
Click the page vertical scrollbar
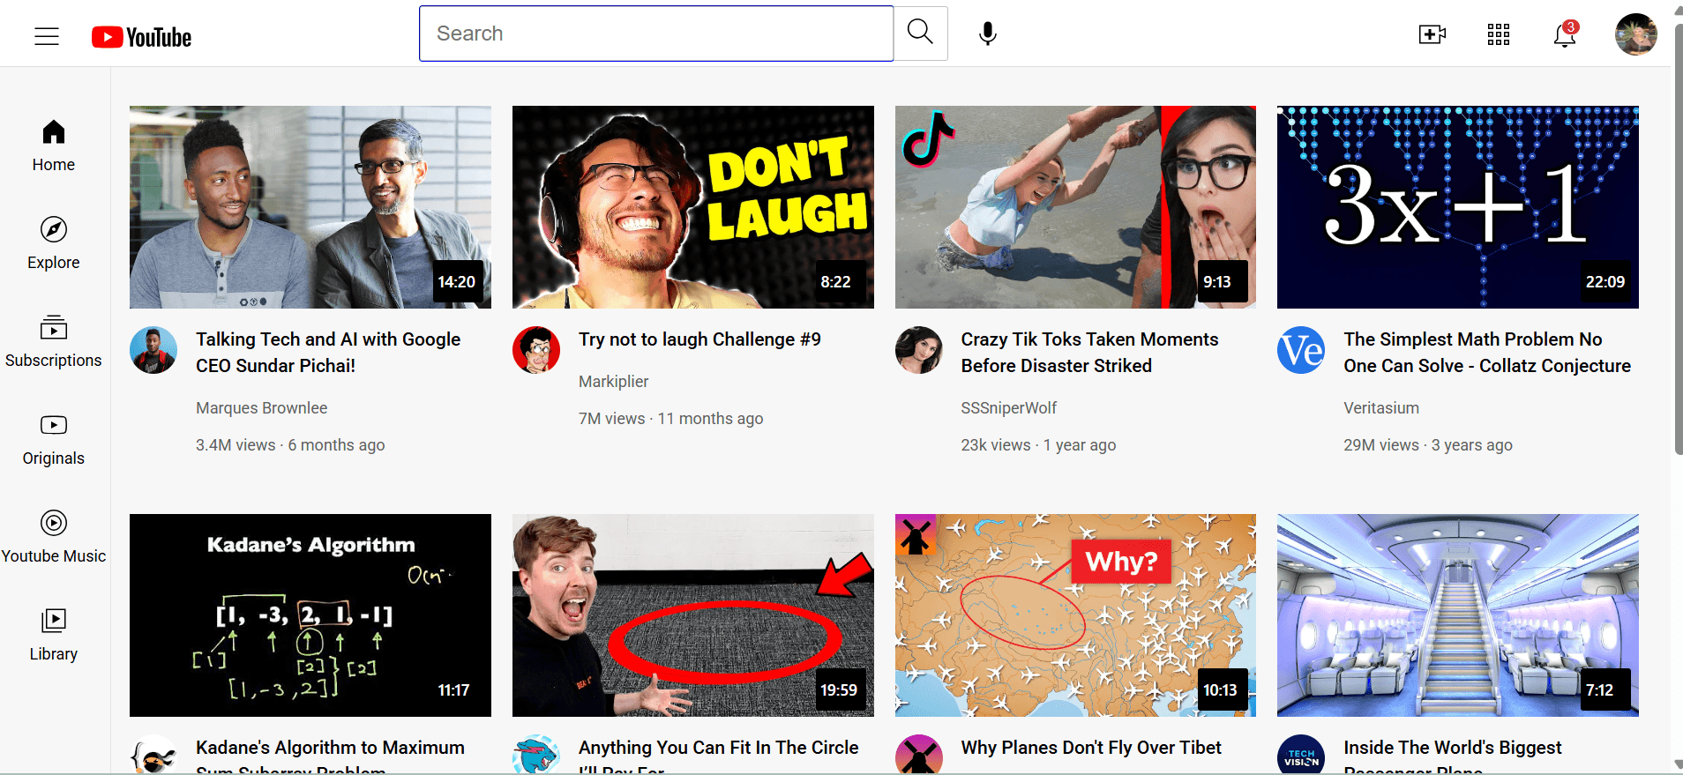click(x=1678, y=238)
